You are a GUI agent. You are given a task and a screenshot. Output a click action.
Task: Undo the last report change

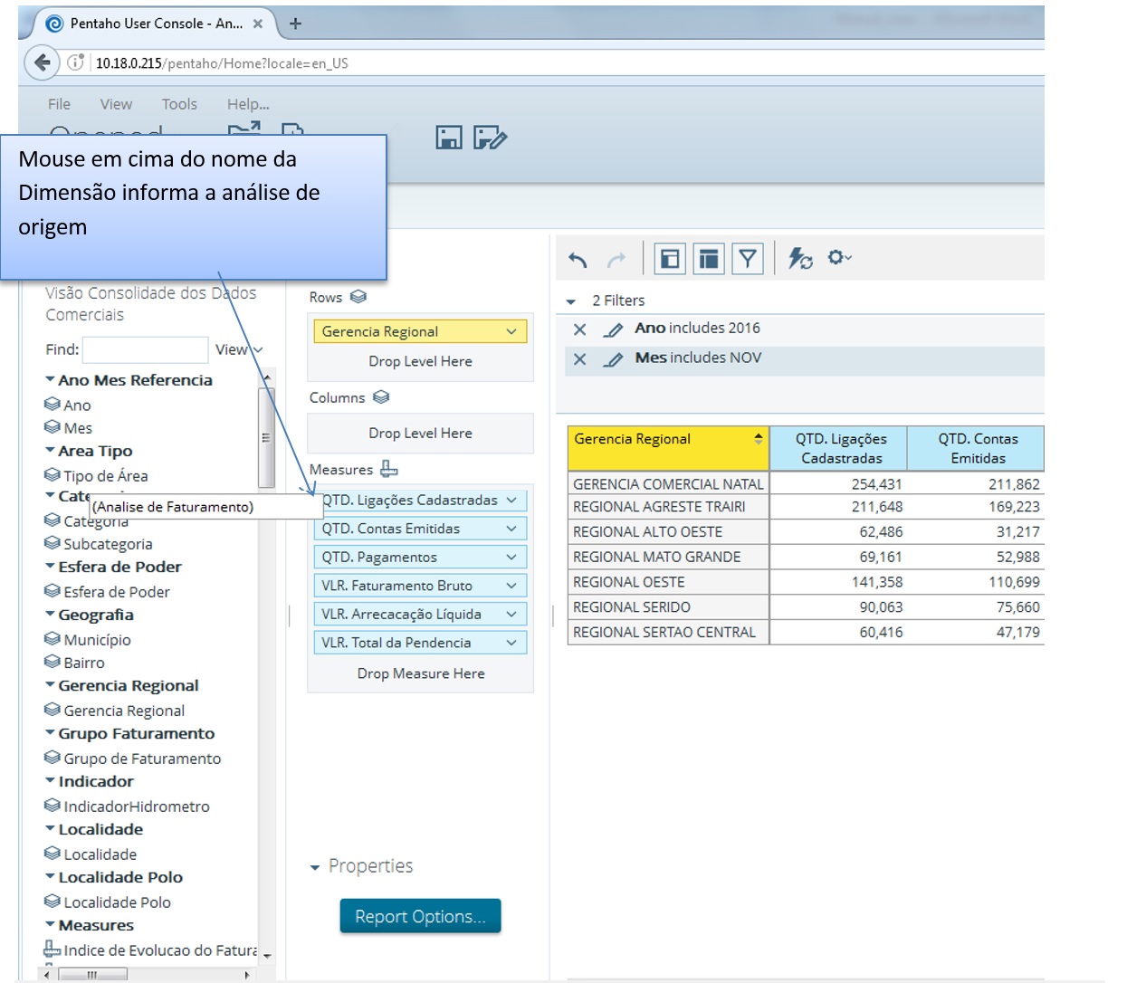pos(578,258)
